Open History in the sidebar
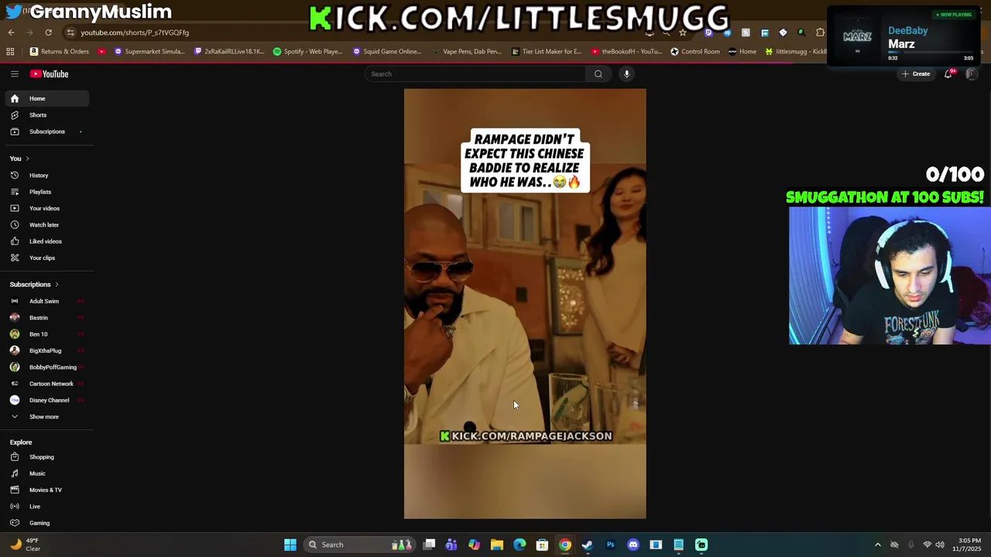This screenshot has width=991, height=557. [46, 176]
